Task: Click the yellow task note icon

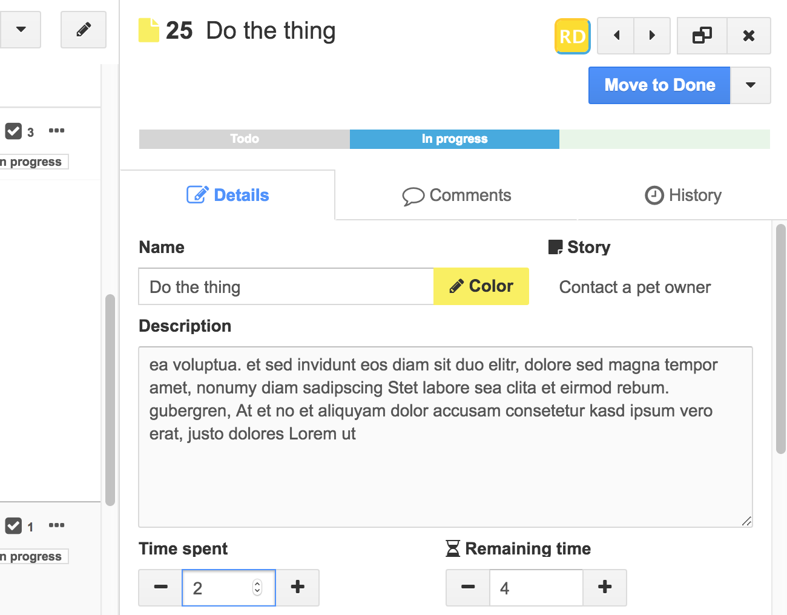Action: coord(149,30)
